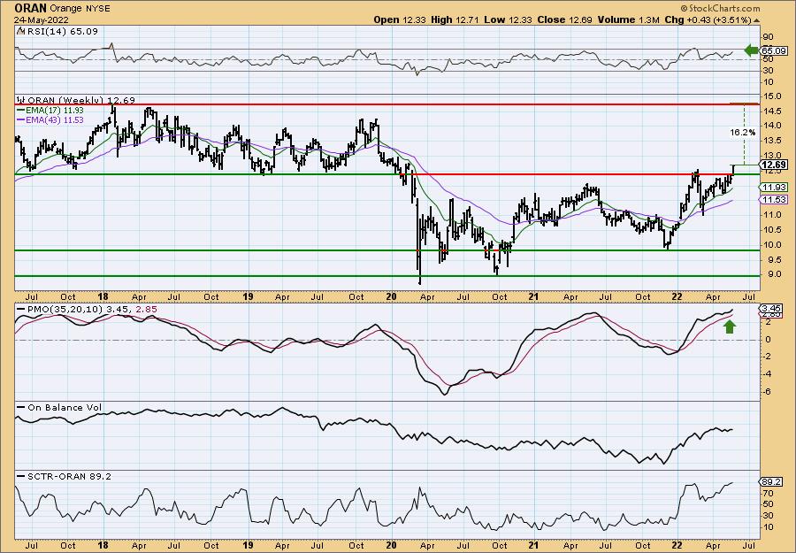
Task: Click the 89.2 SCTR value tag
Action: click(771, 482)
